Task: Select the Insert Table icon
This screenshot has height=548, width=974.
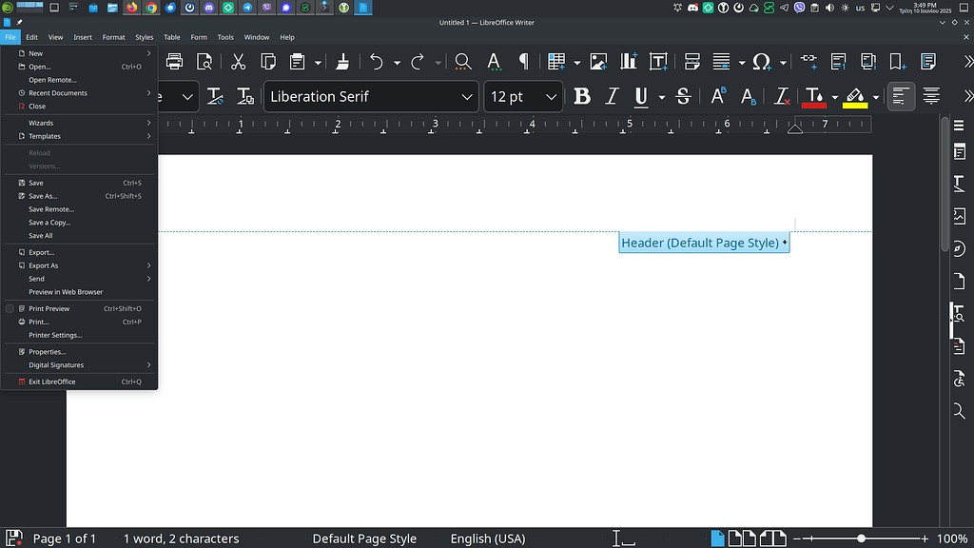Action: click(556, 61)
